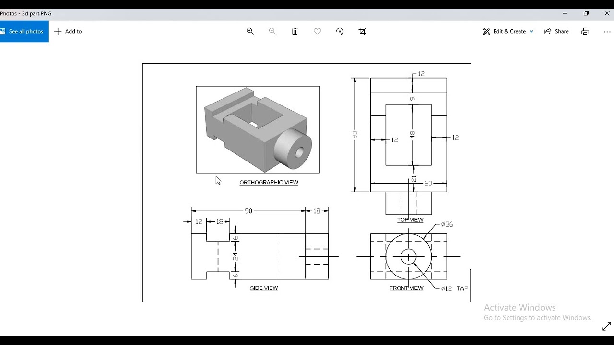Minimize the Photos window

[x=565, y=13]
